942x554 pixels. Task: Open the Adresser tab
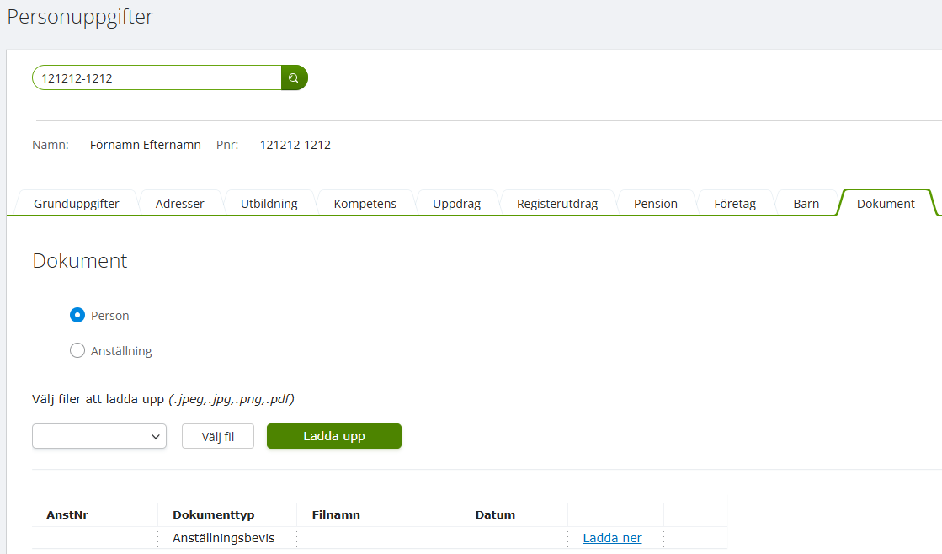[179, 204]
